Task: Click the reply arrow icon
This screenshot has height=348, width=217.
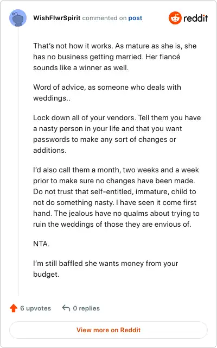Action: (66, 308)
